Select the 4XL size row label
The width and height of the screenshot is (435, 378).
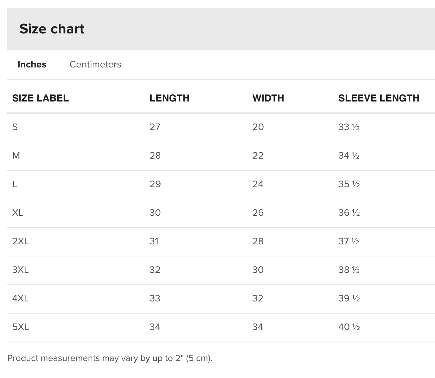[20, 298]
